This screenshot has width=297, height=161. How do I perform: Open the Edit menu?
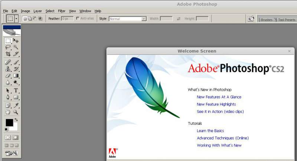point(14,11)
